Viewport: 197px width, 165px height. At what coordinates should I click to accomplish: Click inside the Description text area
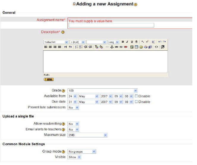105,61
